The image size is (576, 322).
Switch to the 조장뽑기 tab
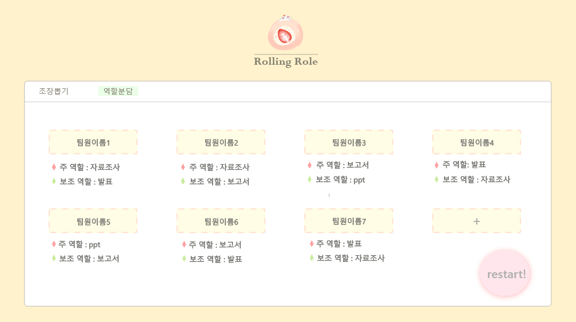[53, 91]
